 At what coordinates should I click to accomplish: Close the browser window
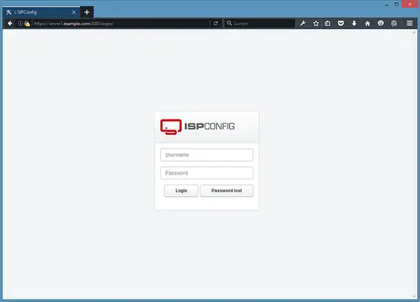coord(410,4)
